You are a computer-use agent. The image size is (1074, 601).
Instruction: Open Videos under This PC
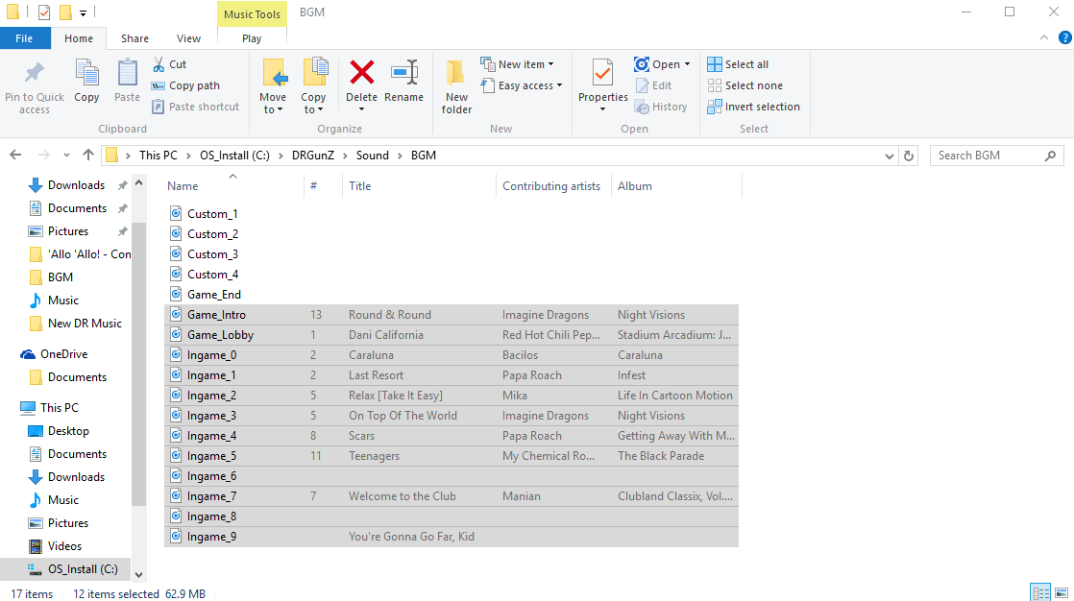[64, 545]
